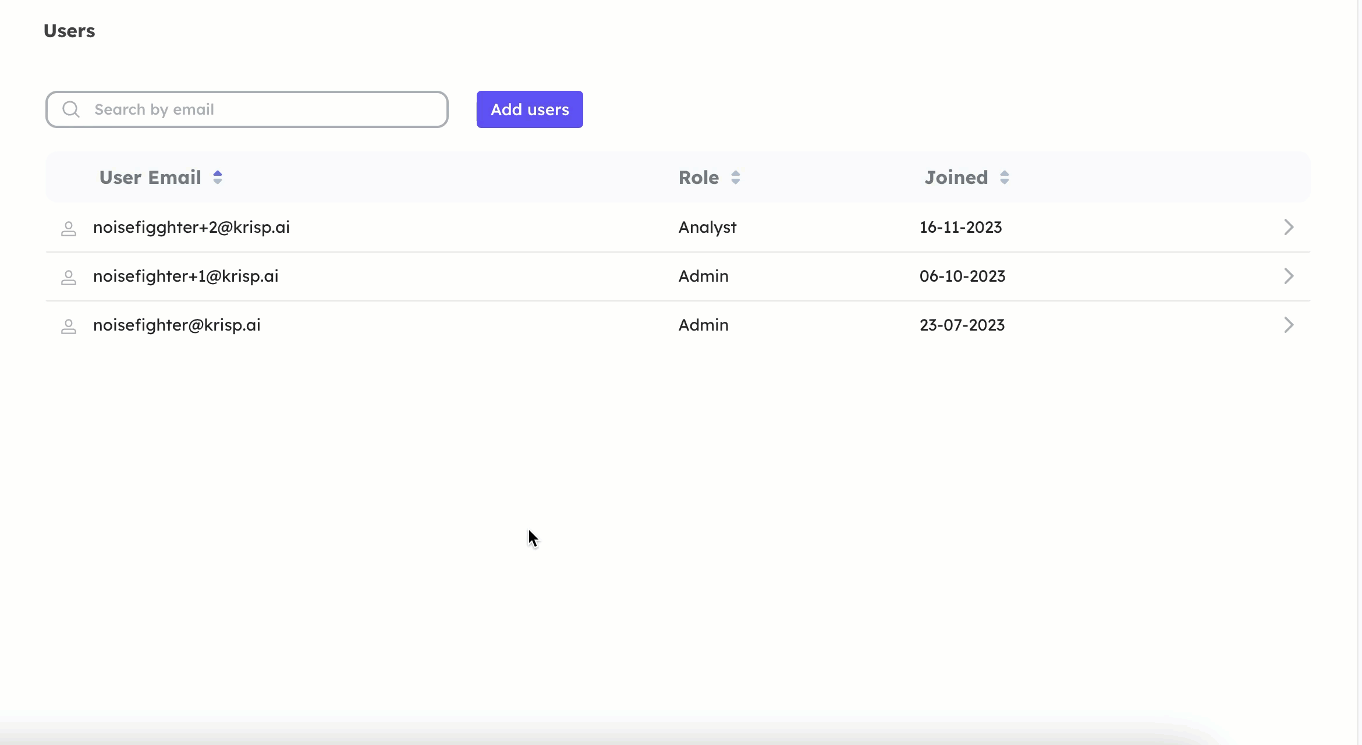
Task: Click Admin role for noisefighter@krisp.ai
Action: (704, 325)
